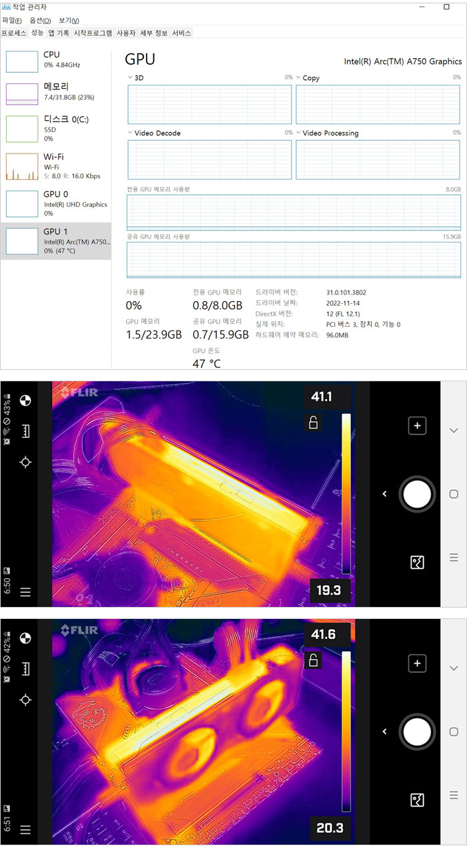
Task: Click the left chevron beside the 41.6 image's shutter
Action: tap(384, 732)
